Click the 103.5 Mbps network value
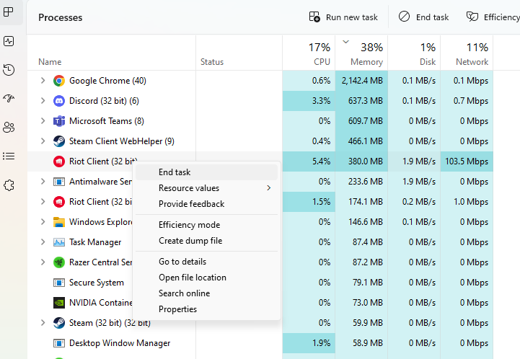This screenshot has height=359, width=520. coord(467,161)
